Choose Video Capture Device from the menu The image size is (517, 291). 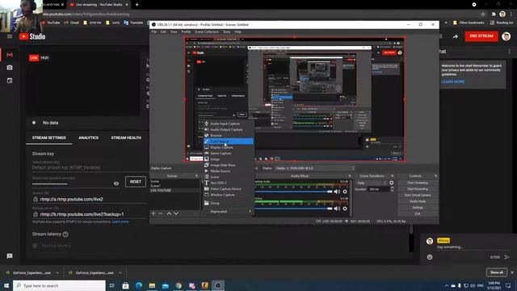(x=229, y=188)
